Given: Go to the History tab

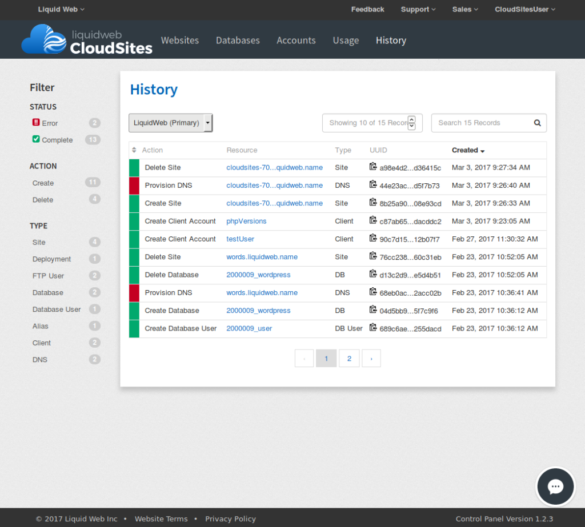Looking at the screenshot, I should pos(391,41).
